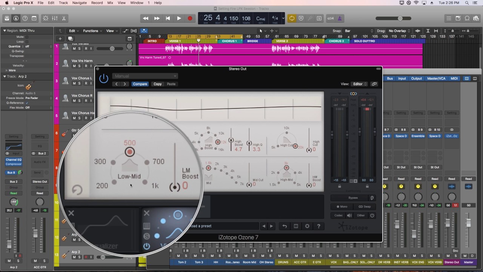
Task: Click the Compare button in plugin header
Action: [140, 84]
